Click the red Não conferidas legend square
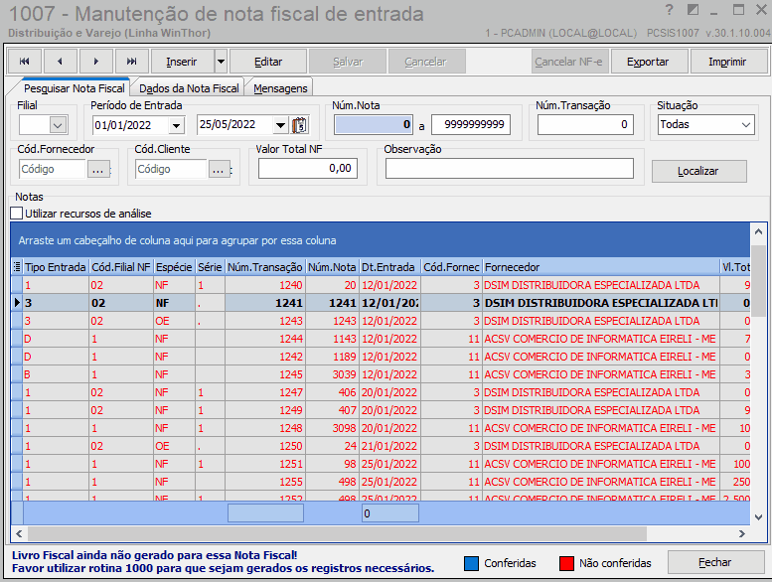This screenshot has height=582, width=772. 566,563
